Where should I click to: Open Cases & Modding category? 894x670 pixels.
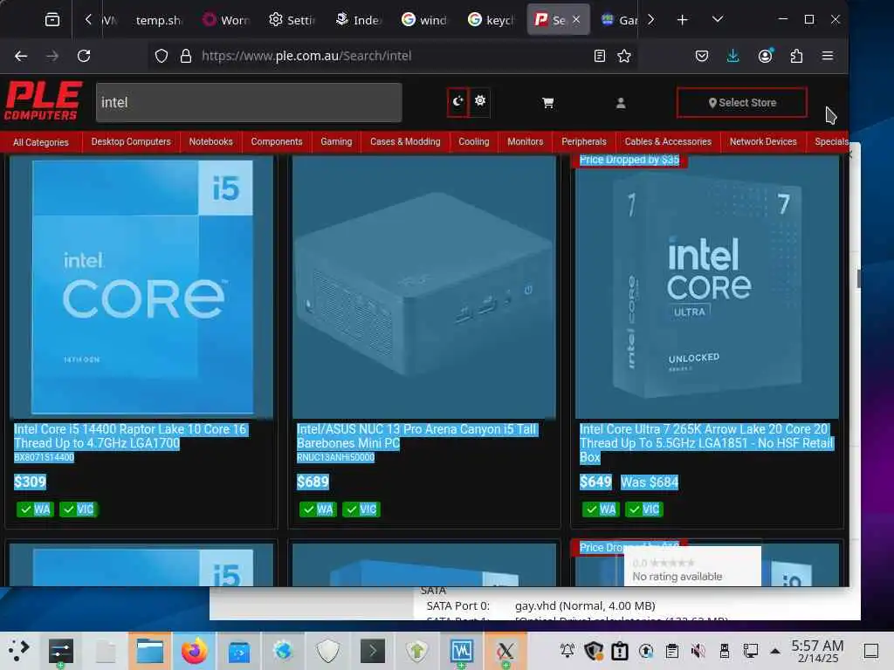pos(405,142)
